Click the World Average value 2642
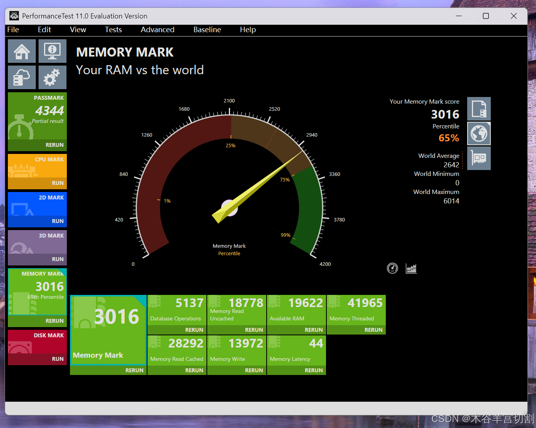 (x=451, y=165)
